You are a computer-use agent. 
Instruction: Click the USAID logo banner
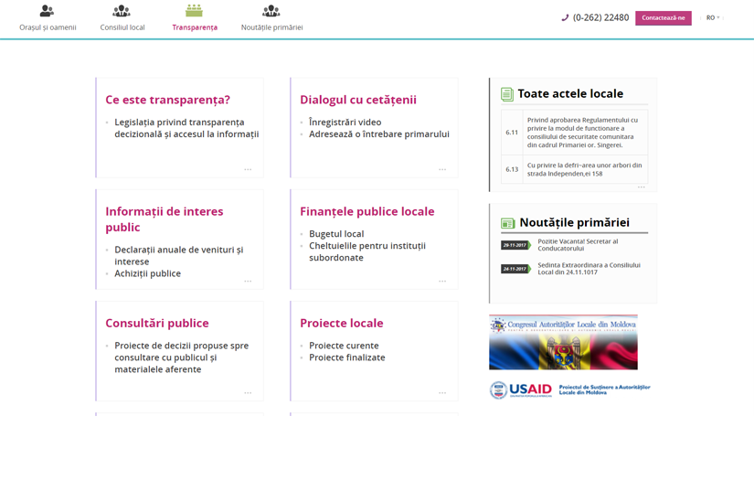(x=570, y=389)
